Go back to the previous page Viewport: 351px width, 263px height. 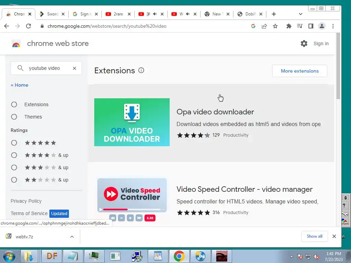pos(7,26)
